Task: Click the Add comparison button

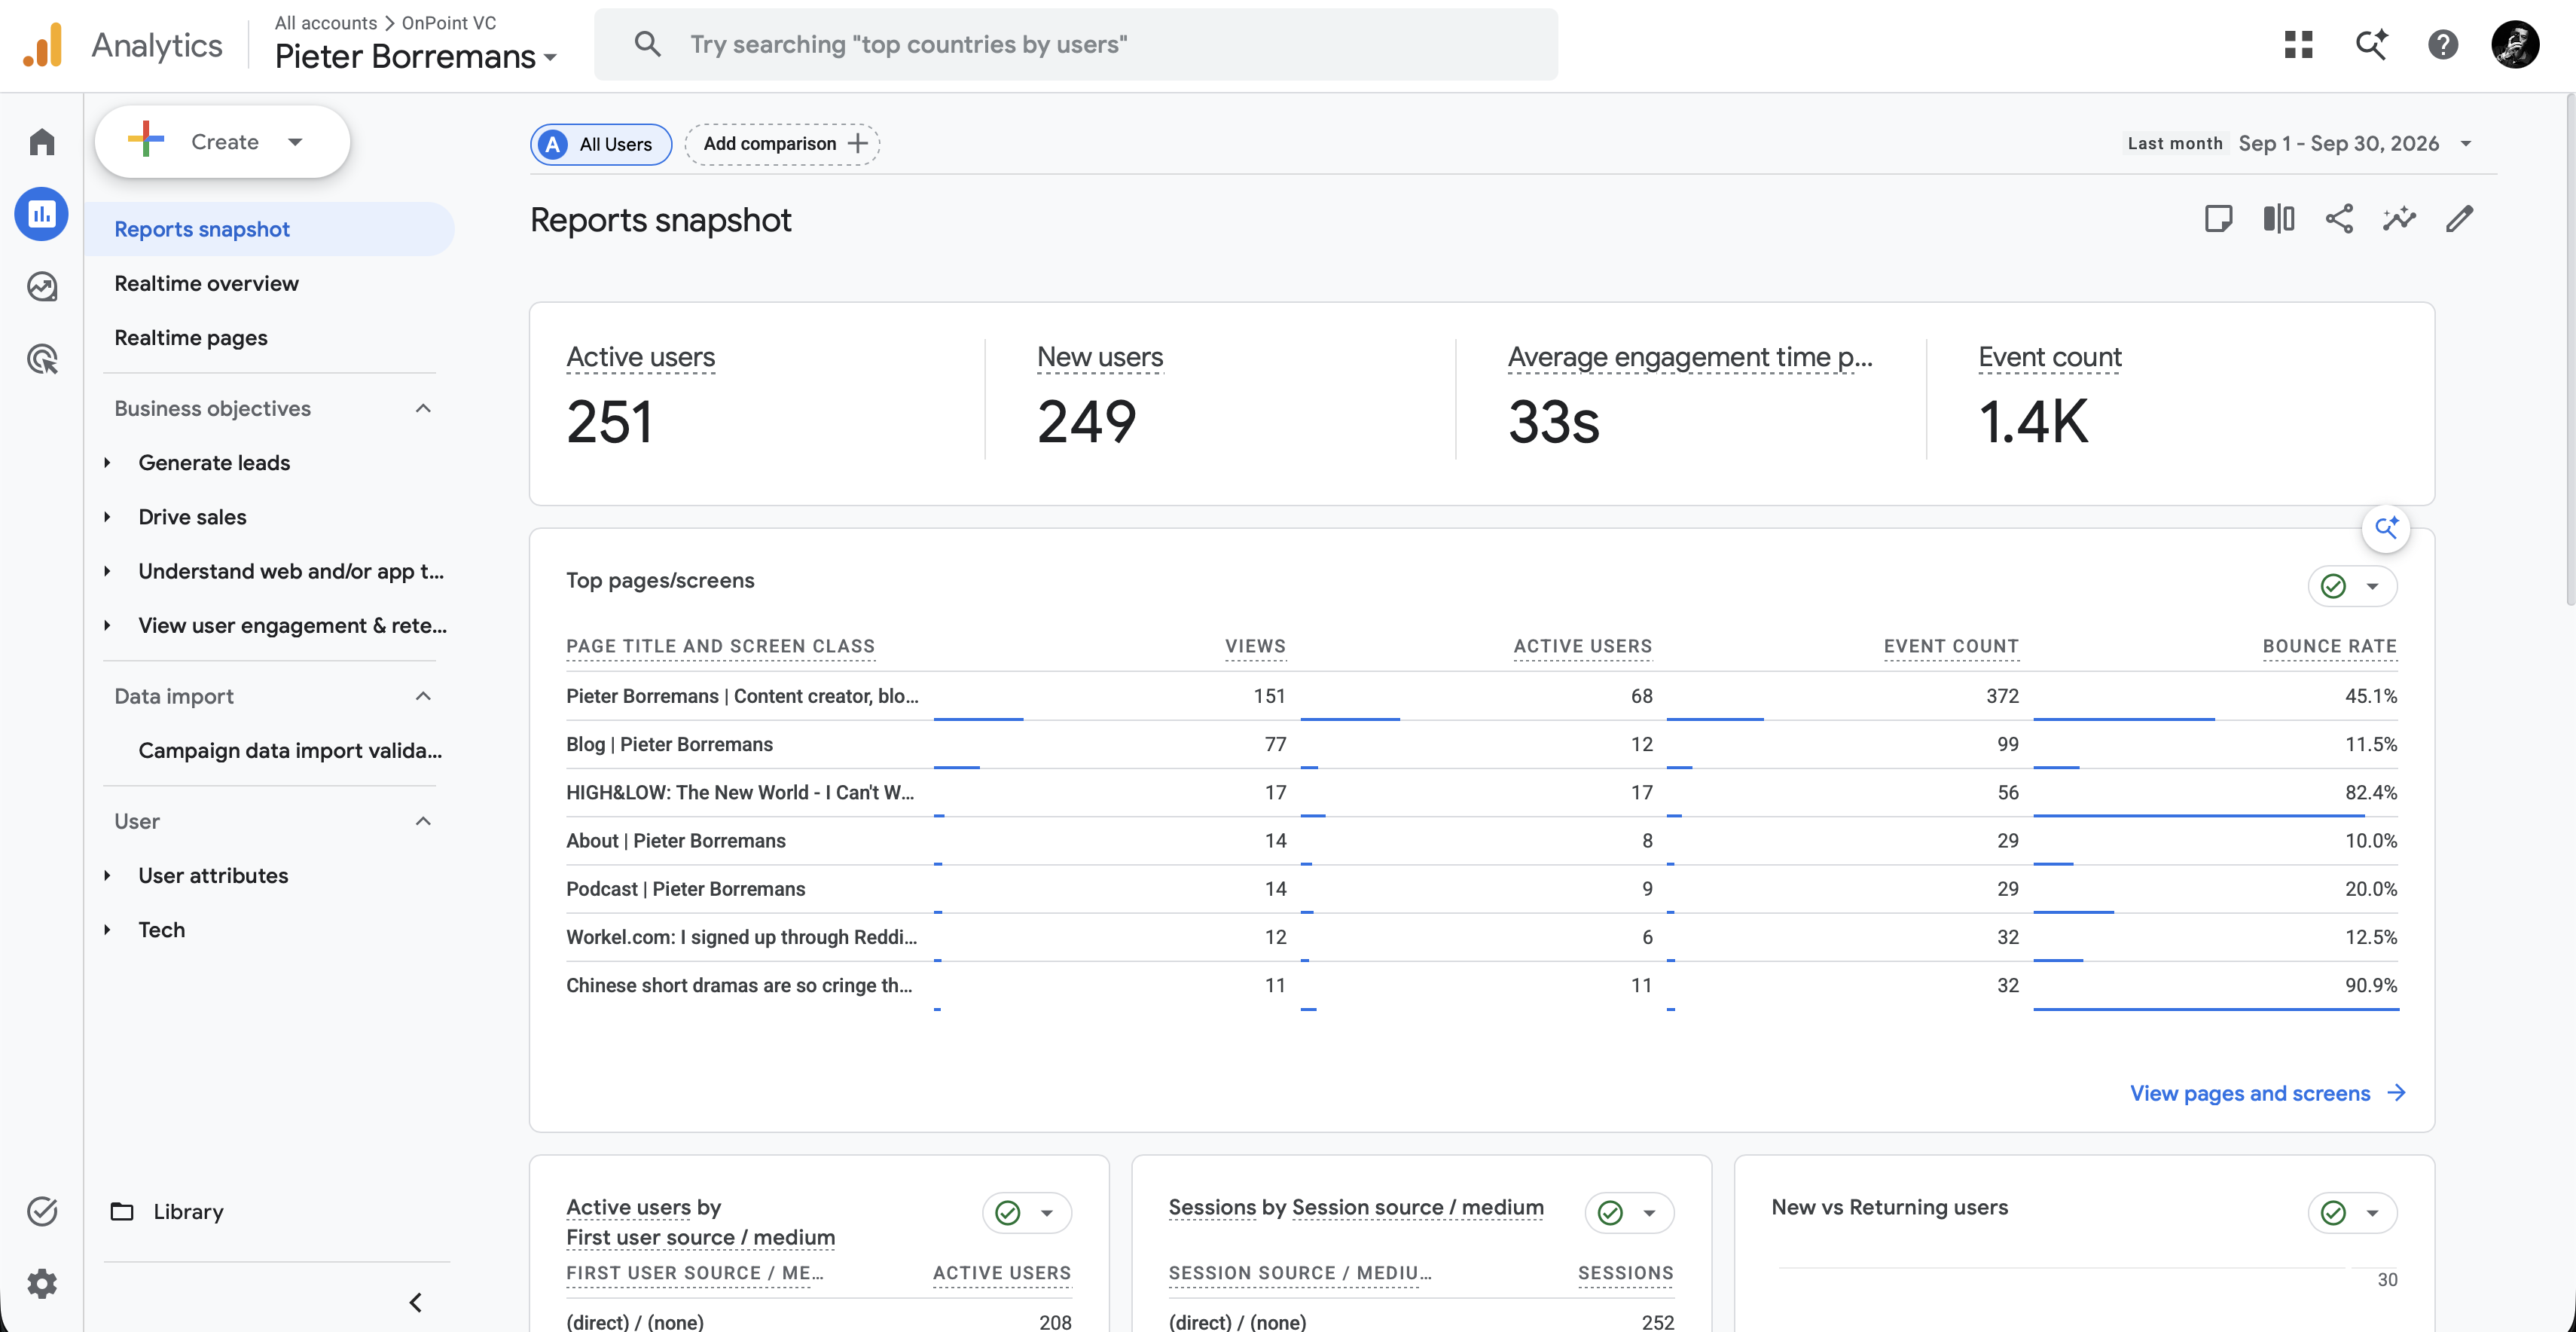Action: 783,144
